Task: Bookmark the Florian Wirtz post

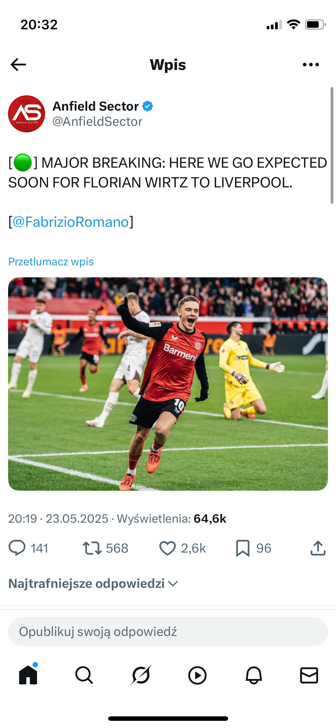Action: 243,548
